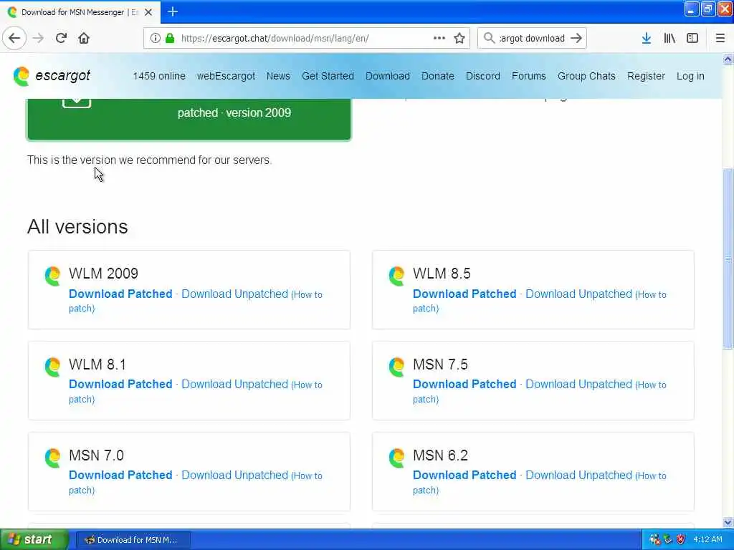Bookmark this page with the star

[x=459, y=39]
